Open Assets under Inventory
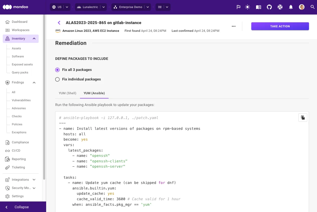The width and height of the screenshot is (317, 212). [x=16, y=48]
